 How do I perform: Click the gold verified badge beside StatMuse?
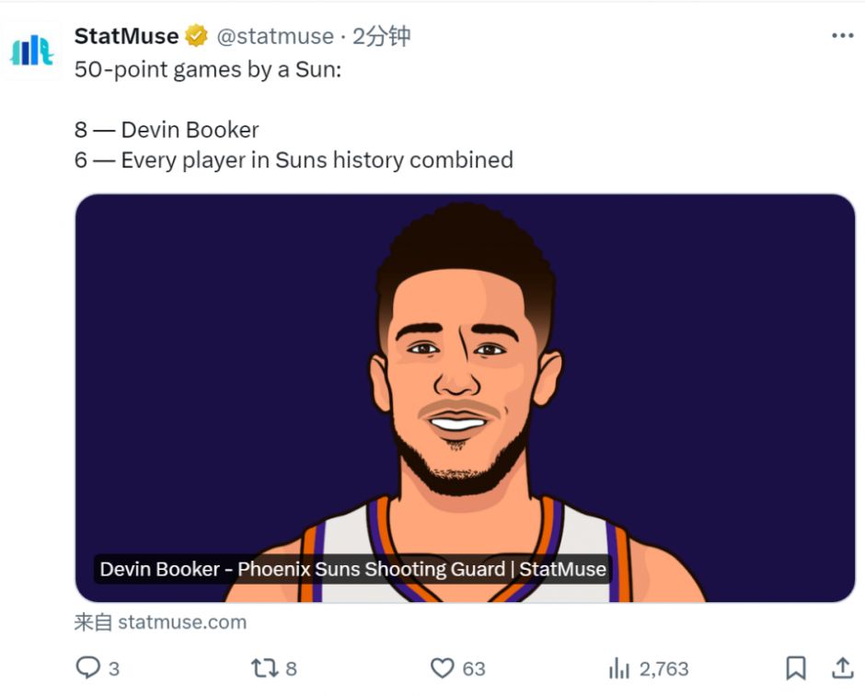coord(197,37)
